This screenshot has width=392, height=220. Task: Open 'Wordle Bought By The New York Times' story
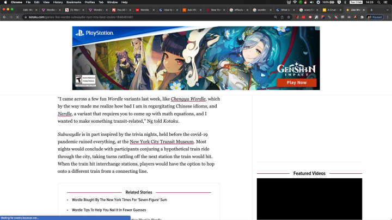119,200
